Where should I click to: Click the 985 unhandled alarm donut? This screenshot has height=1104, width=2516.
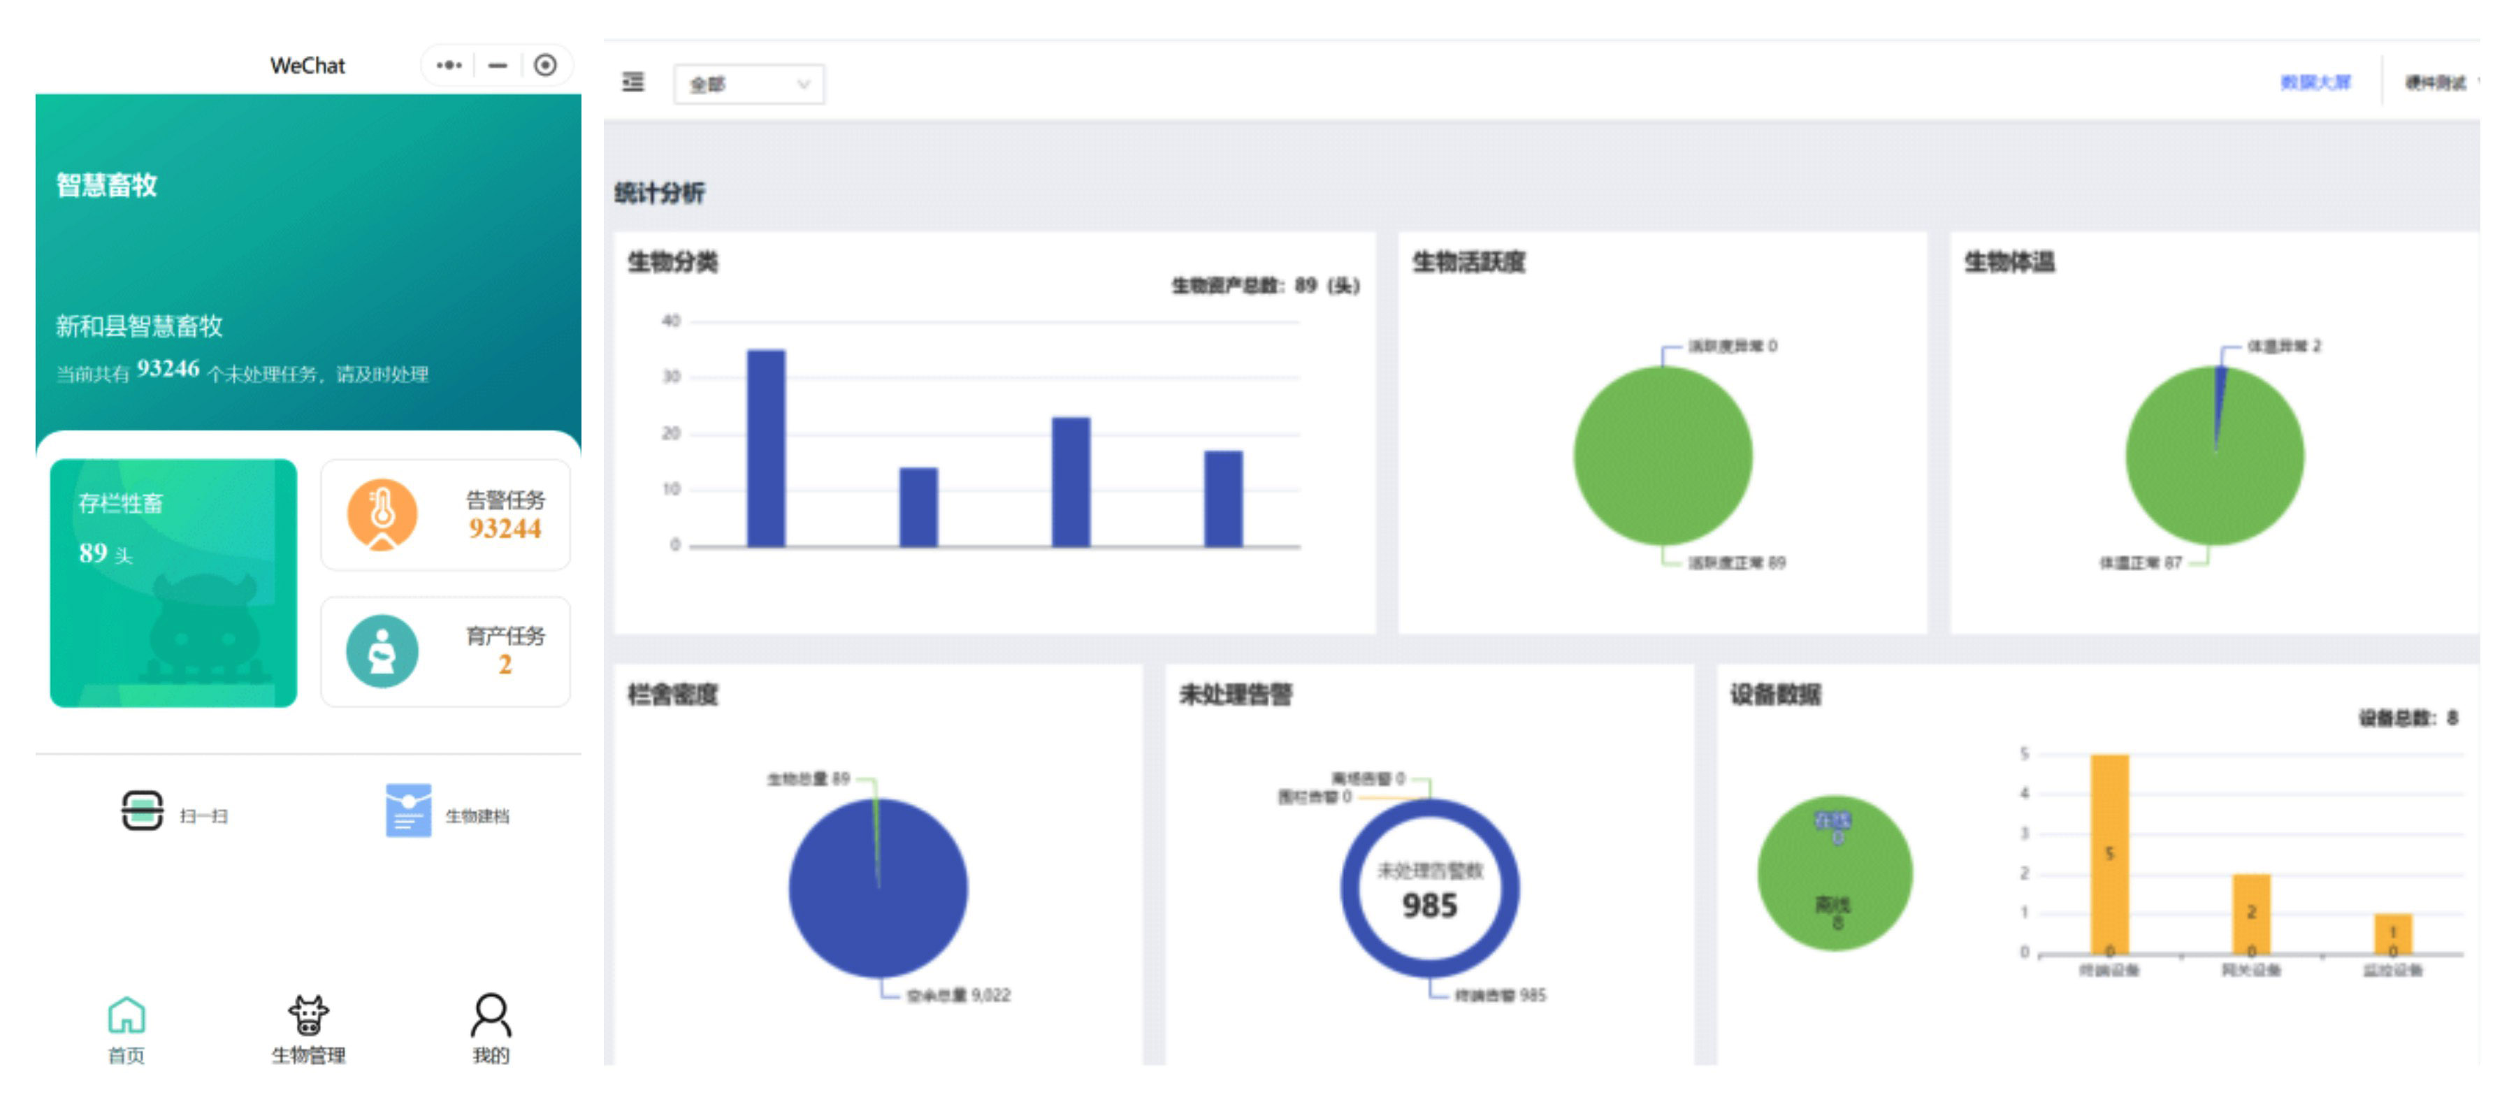pos(1429,888)
